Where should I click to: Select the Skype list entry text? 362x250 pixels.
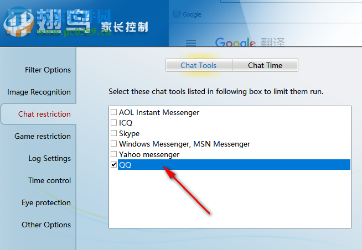tap(130, 133)
